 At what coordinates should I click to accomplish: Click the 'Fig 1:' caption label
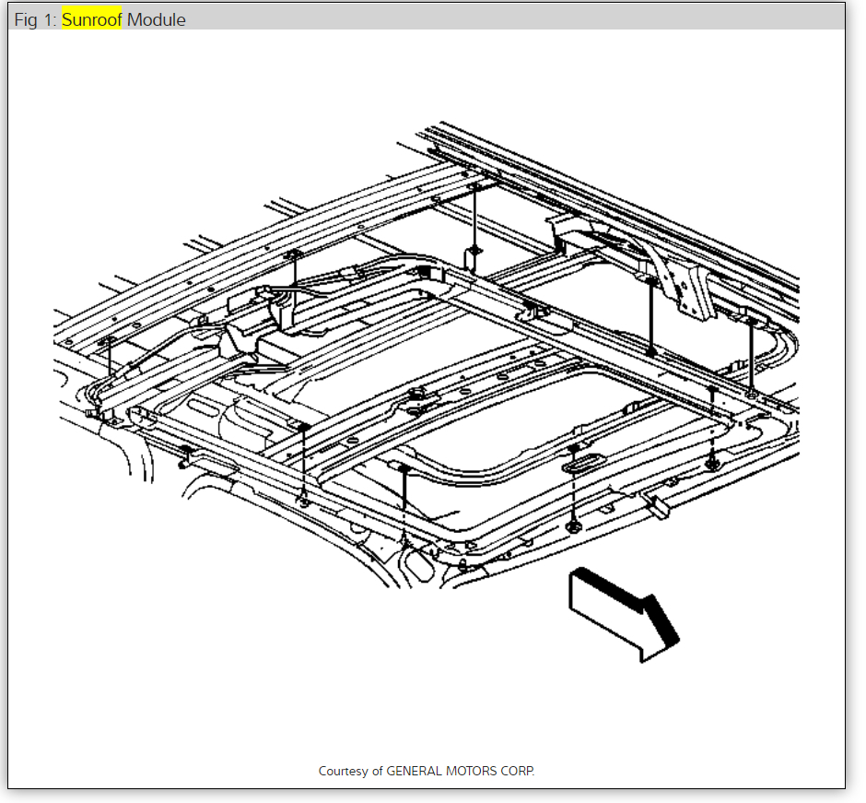click(x=35, y=20)
